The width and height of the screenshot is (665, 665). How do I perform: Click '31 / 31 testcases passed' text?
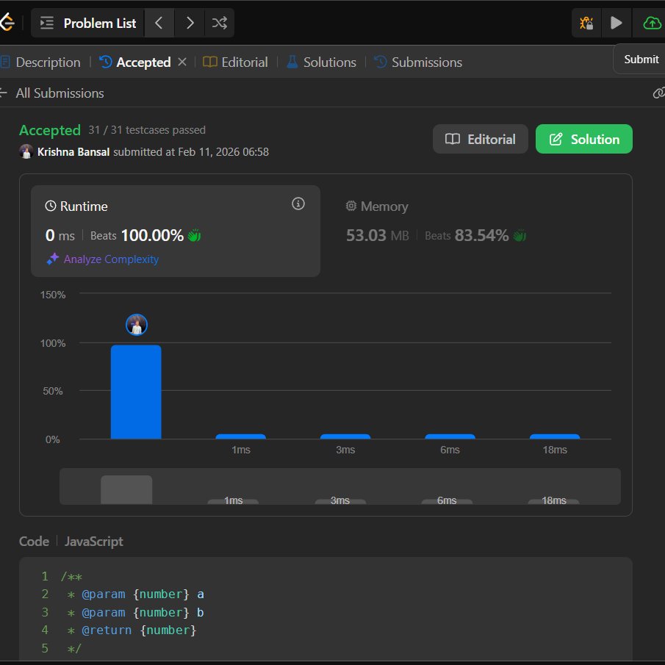tap(147, 130)
